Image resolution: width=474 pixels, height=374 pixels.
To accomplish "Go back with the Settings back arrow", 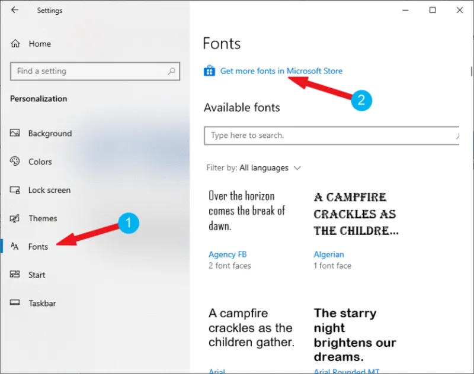I will 14,10.
